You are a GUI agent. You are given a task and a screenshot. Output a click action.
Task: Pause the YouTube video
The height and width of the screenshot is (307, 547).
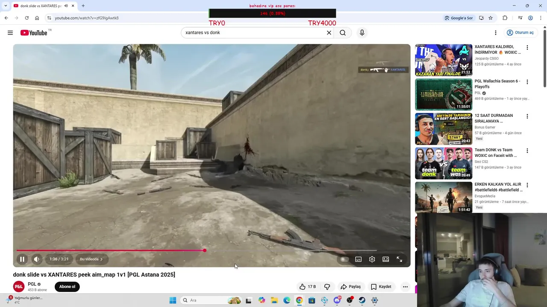[22, 259]
